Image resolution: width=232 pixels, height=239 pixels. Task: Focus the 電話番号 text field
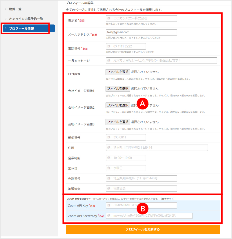126,46
